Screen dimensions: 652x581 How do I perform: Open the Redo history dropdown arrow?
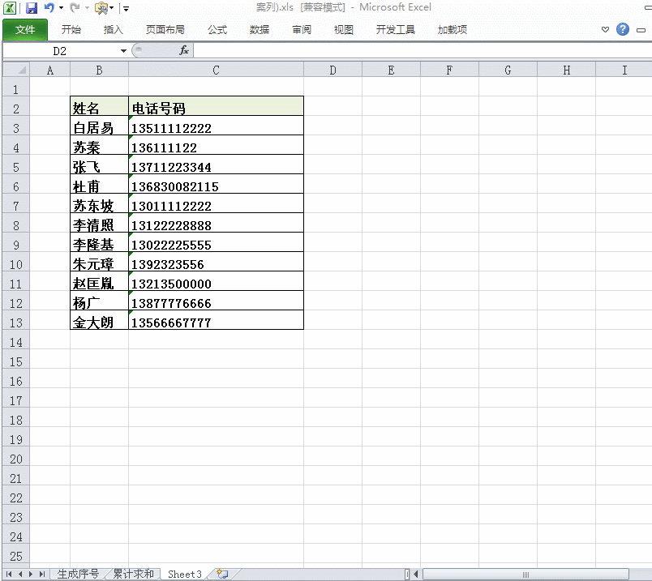click(x=87, y=8)
